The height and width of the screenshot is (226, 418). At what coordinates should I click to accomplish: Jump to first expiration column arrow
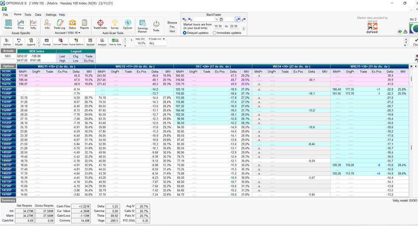pyautogui.click(x=412, y=66)
